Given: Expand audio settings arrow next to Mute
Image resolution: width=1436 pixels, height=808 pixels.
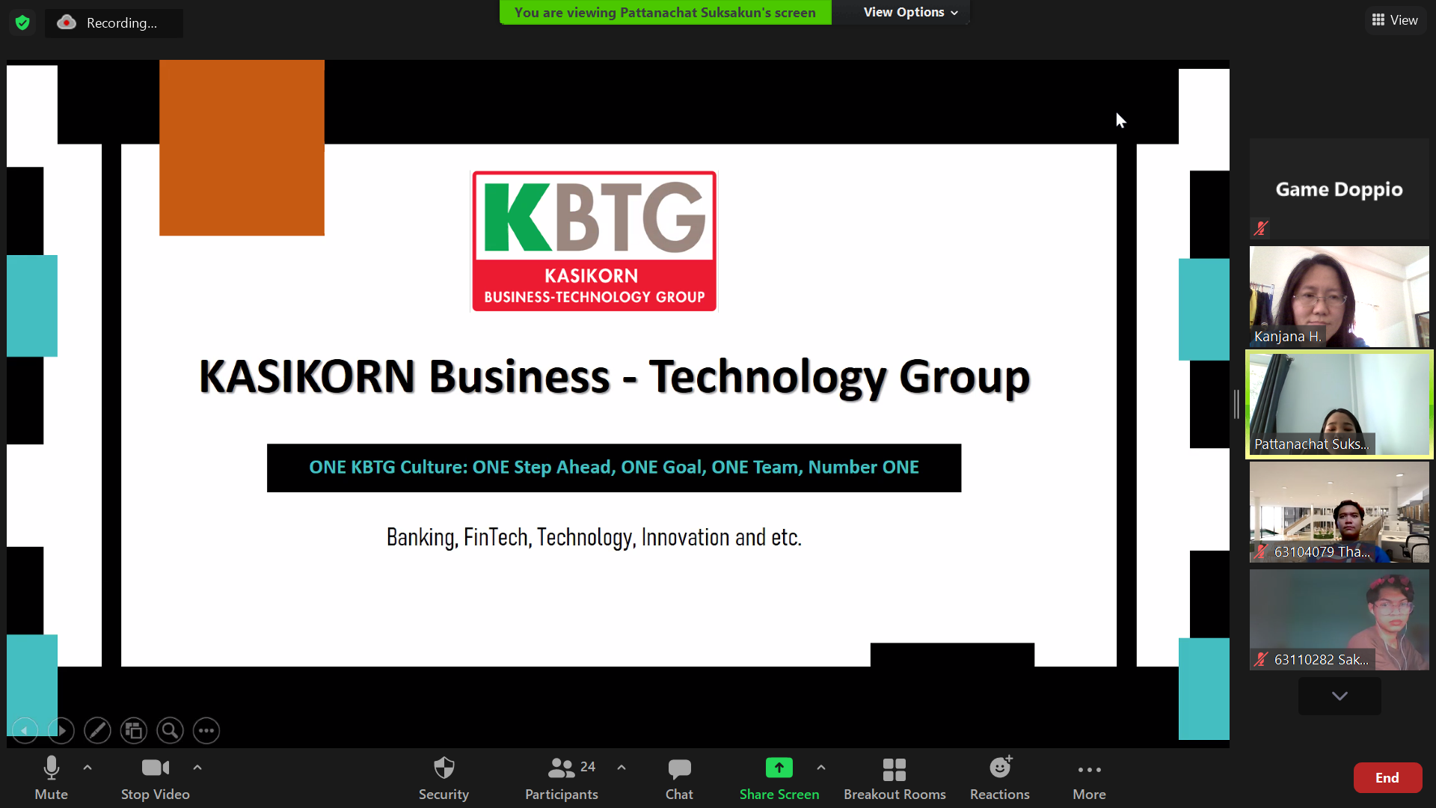Looking at the screenshot, I should point(88,768).
